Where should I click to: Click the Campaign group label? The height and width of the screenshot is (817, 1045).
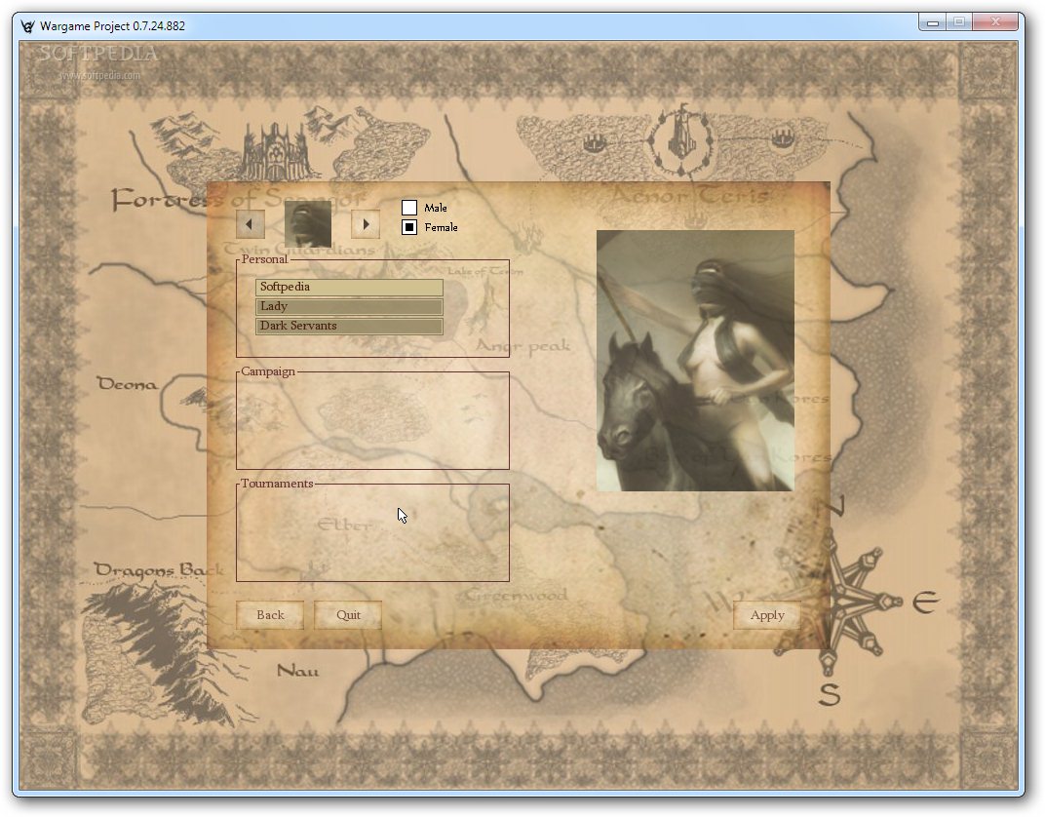click(x=268, y=371)
